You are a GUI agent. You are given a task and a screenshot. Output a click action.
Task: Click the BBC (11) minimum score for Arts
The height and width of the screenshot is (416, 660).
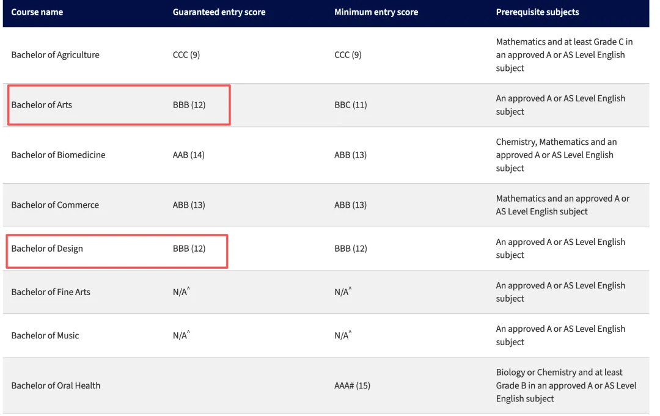click(x=350, y=104)
